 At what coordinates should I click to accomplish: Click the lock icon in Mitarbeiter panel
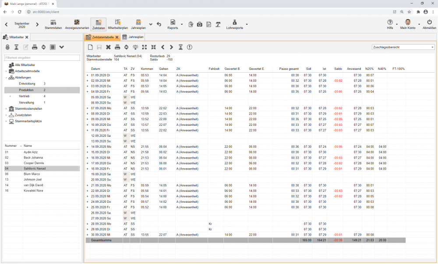[x=7, y=47]
